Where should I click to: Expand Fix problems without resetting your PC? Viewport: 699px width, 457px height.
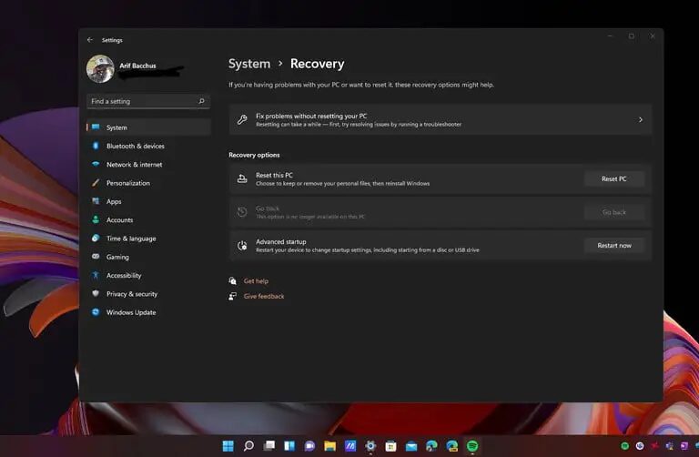[x=440, y=119]
